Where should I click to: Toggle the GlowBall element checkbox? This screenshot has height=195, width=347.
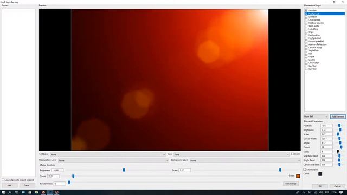pyautogui.click(x=306, y=10)
